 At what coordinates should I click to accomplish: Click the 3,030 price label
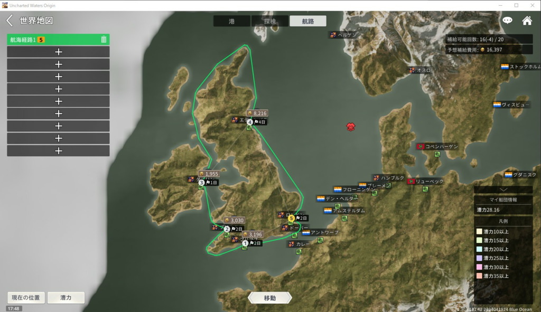[235, 220]
